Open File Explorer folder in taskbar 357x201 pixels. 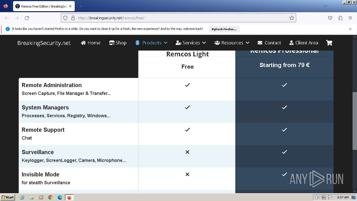click(x=32, y=197)
